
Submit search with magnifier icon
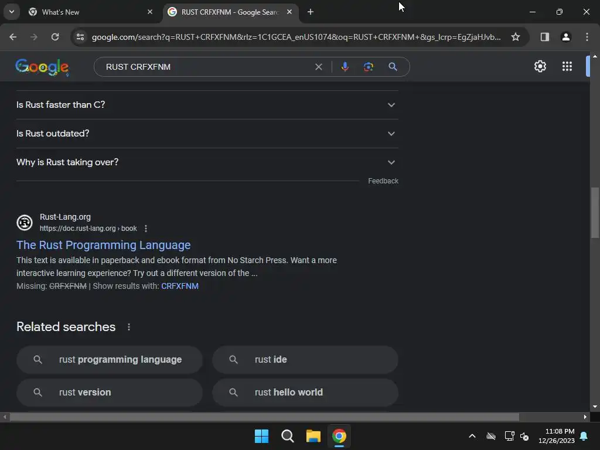tap(393, 67)
